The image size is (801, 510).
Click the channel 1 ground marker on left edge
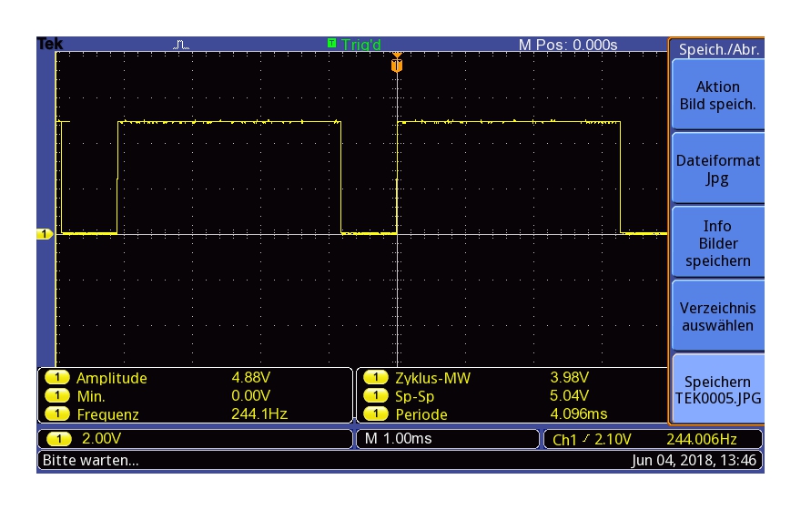[x=44, y=235]
